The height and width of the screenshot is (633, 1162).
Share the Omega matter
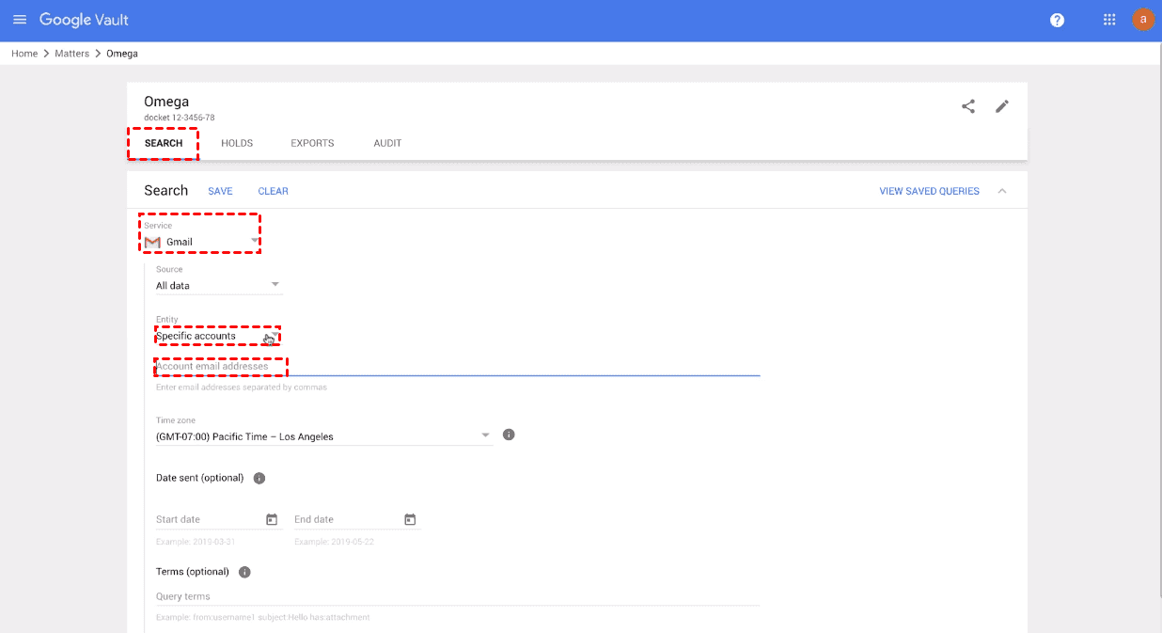(968, 106)
